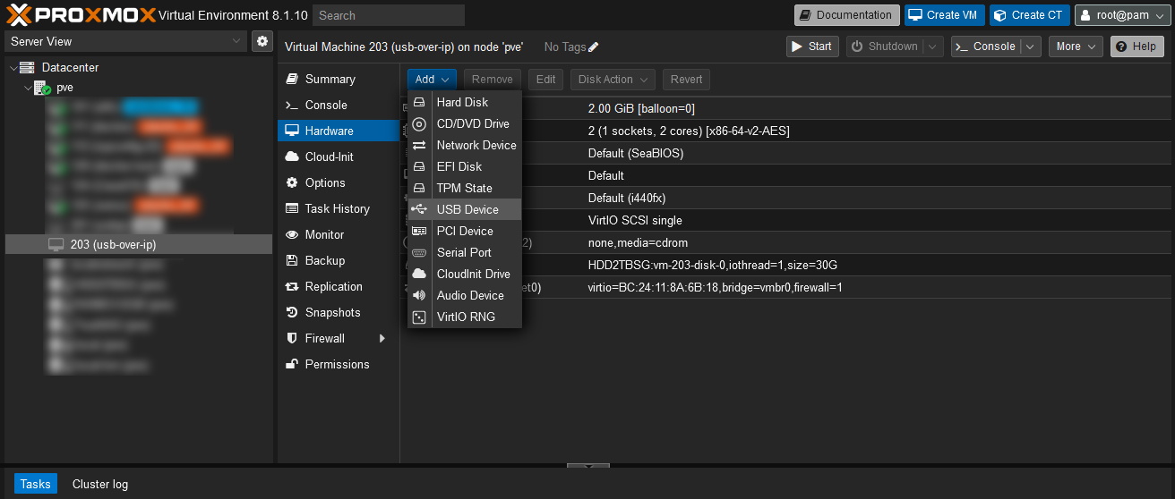Expand the Firewall submenu arrow
The width and height of the screenshot is (1175, 499).
[382, 339]
